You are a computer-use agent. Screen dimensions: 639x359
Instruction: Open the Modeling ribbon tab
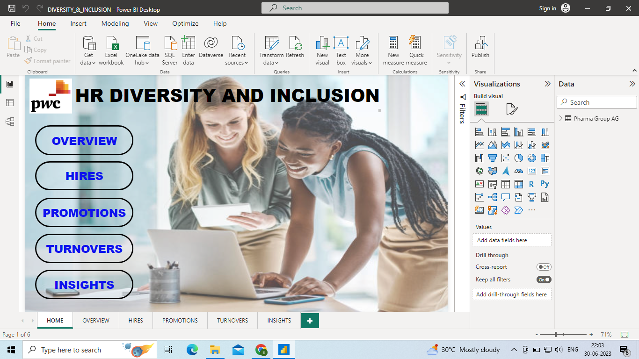(x=115, y=23)
